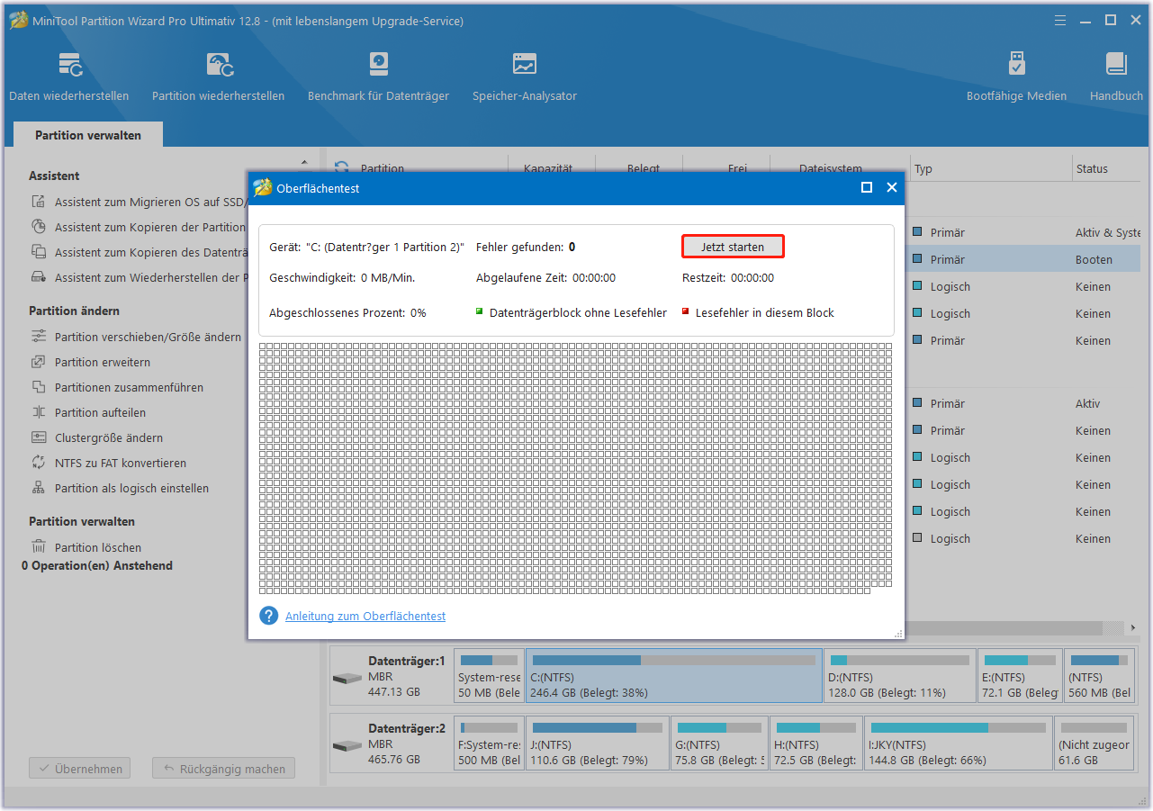Select F:System-reserviert 500 MB partition block

click(490, 743)
